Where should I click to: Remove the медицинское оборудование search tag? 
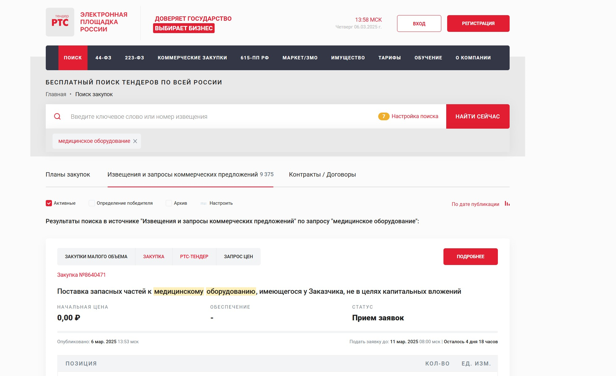[x=135, y=141]
